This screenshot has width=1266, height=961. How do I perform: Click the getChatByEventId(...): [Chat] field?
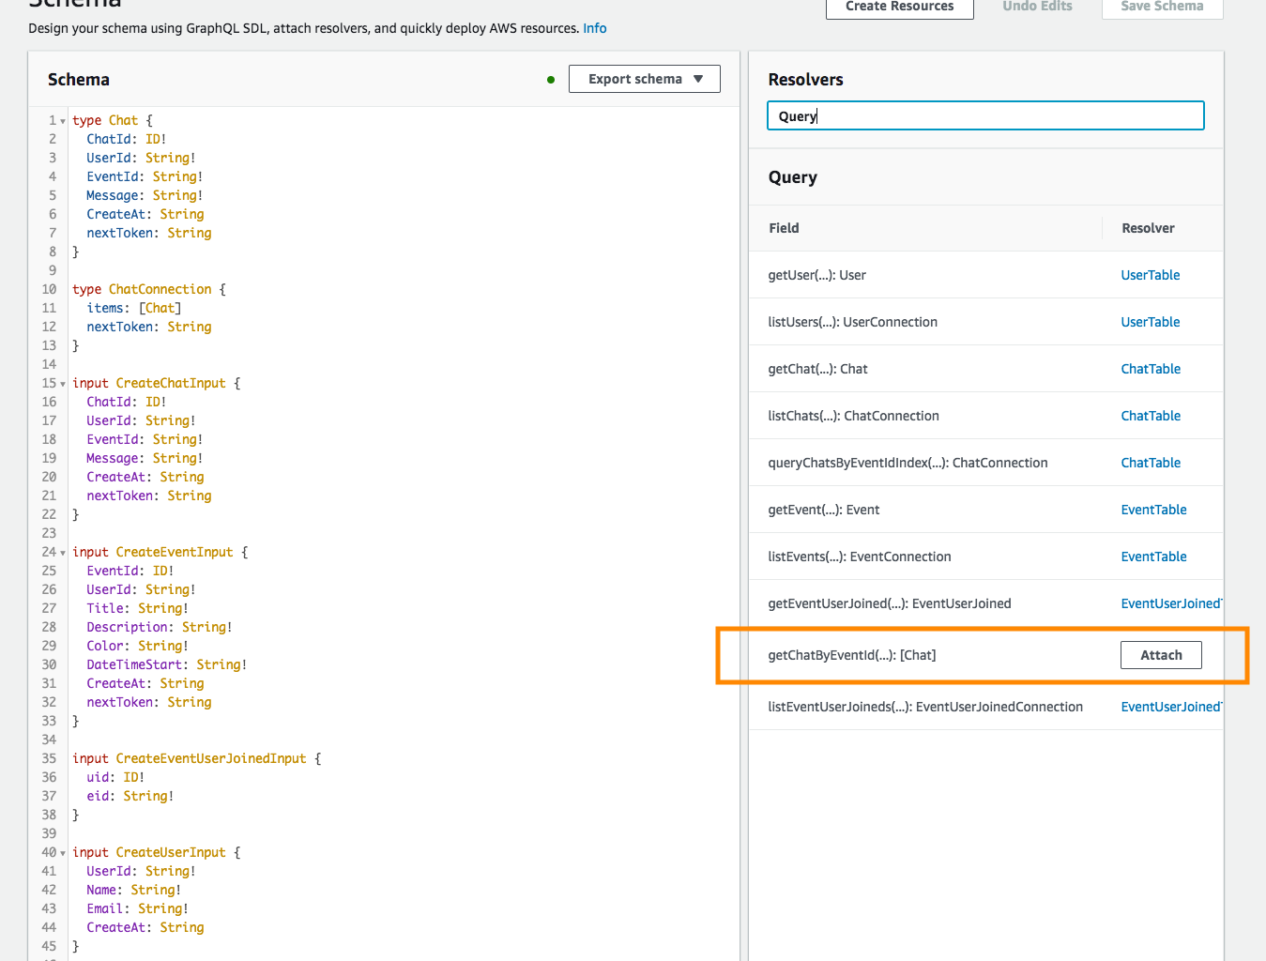point(851,655)
